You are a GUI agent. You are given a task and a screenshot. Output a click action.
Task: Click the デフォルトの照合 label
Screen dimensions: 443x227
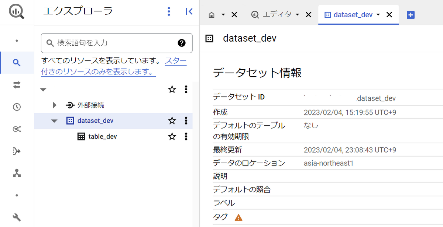[242, 190]
